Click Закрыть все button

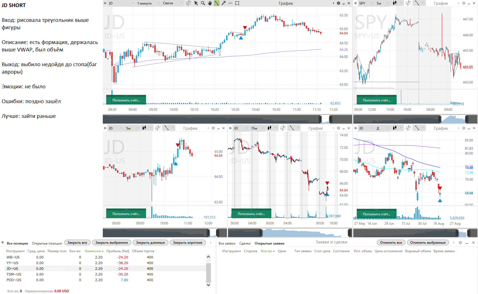[77, 243]
